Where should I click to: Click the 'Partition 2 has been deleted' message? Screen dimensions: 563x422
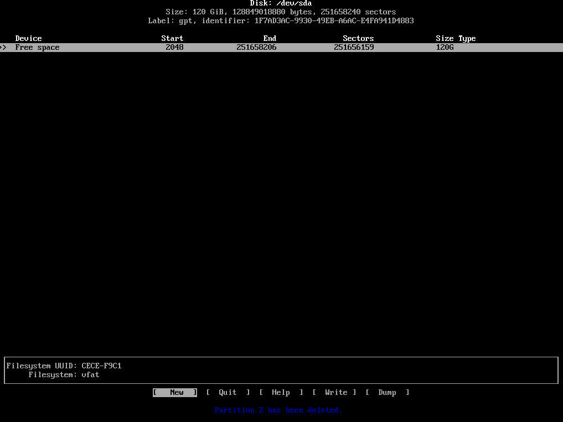(x=278, y=410)
